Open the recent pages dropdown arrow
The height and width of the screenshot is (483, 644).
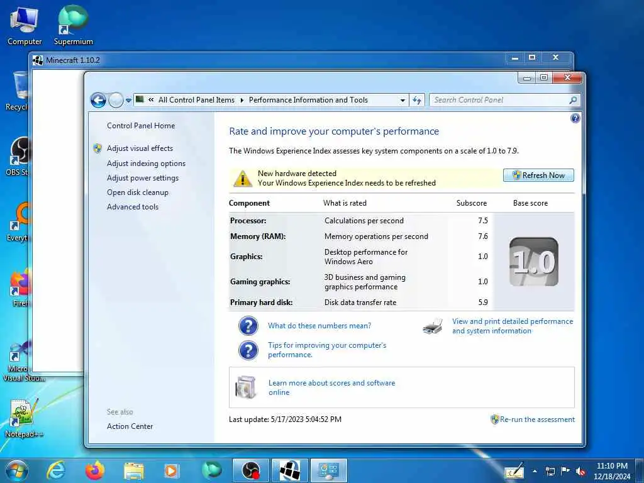coord(128,100)
